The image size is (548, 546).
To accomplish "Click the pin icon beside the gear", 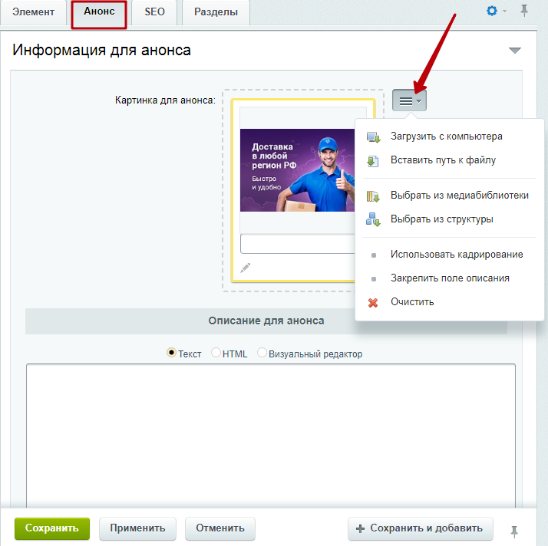I will [524, 11].
